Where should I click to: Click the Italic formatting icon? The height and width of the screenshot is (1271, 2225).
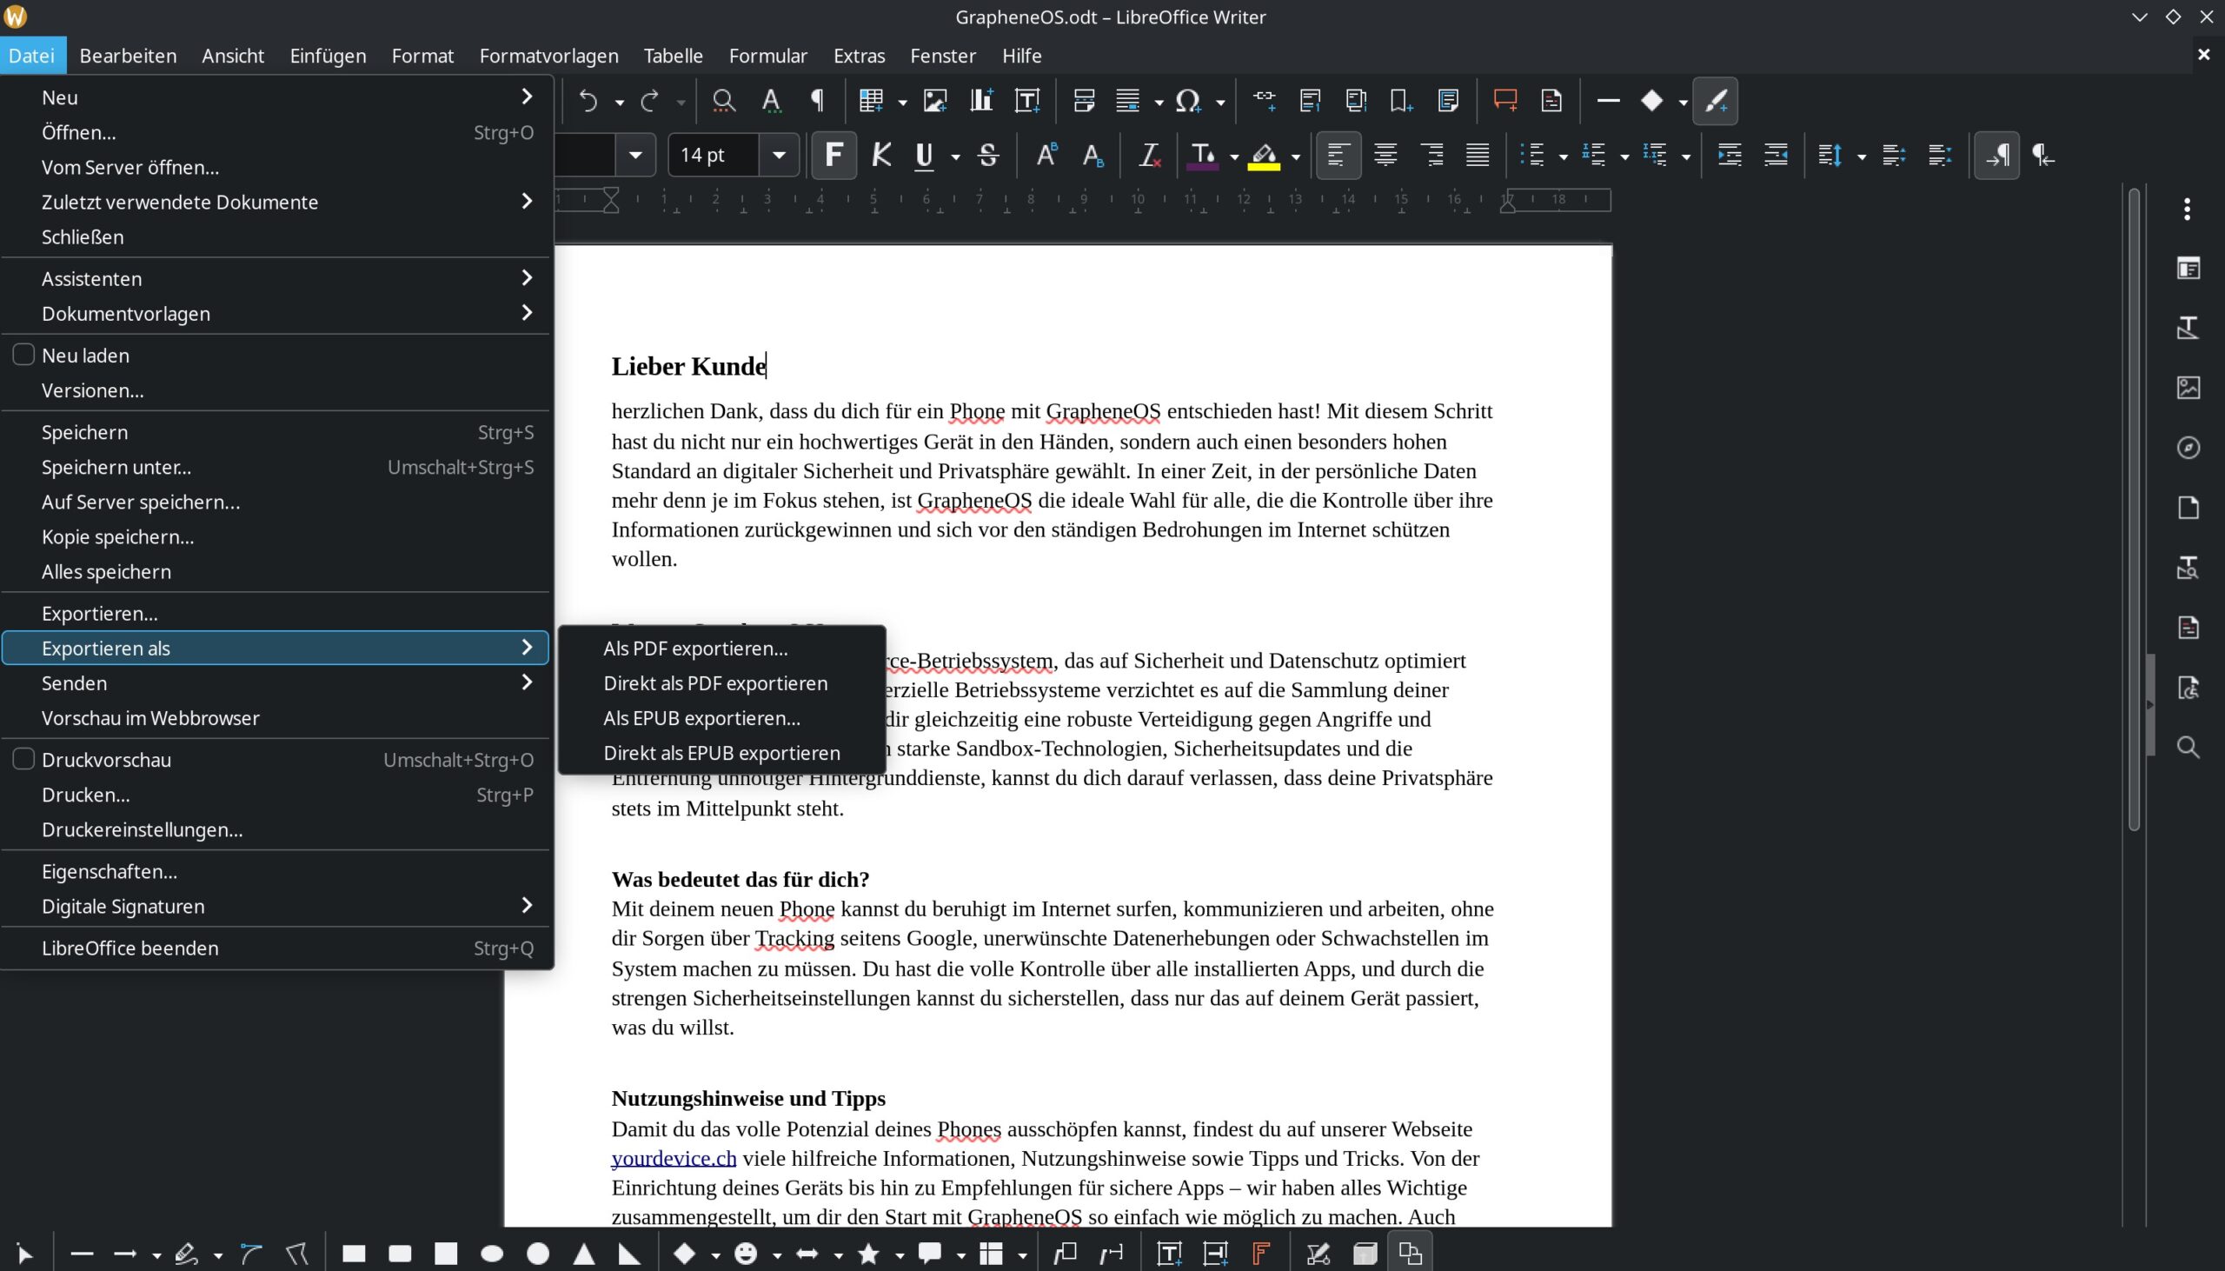click(881, 156)
